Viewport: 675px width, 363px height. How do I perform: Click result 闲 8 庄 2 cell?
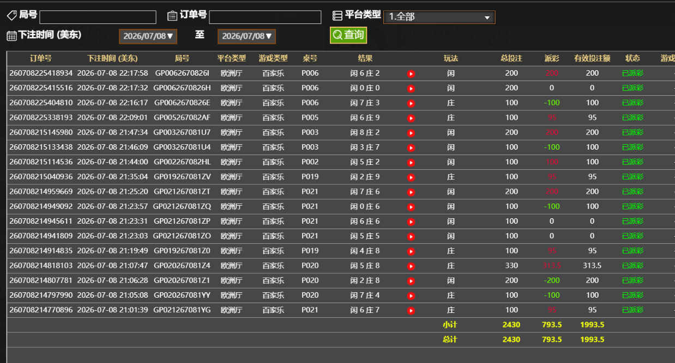365,132
